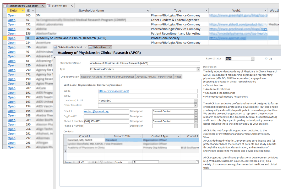The width and height of the screenshot is (283, 195).
Task: Click right arrow of contacts horizontal scrollbar
Action: 197,162
